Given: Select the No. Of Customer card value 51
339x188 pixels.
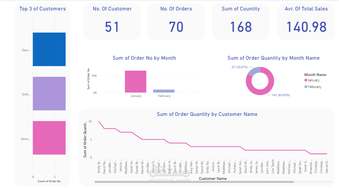Looking at the screenshot, I should click(x=112, y=27).
